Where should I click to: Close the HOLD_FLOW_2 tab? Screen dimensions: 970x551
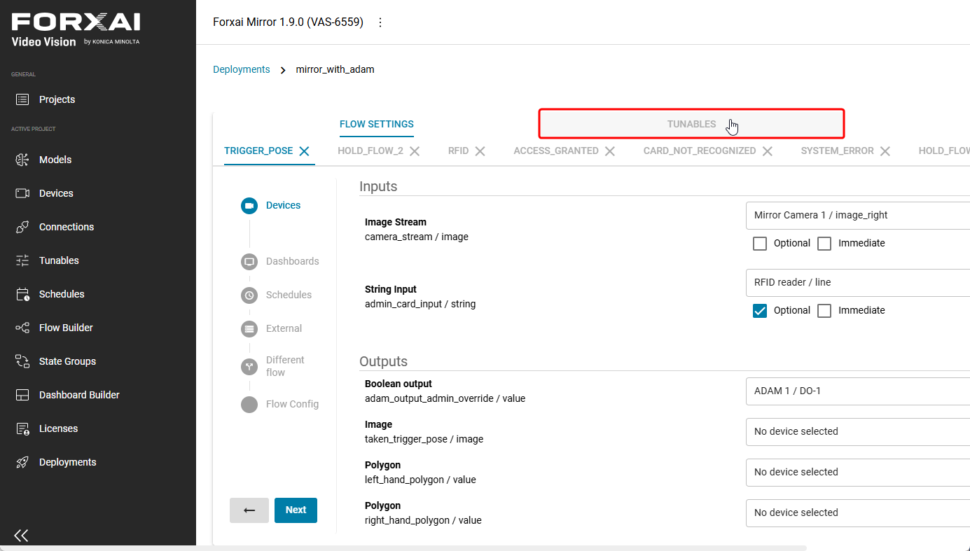(x=415, y=151)
